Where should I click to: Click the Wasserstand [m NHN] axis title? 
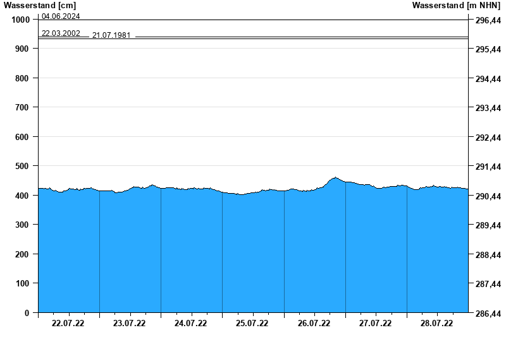456,6
